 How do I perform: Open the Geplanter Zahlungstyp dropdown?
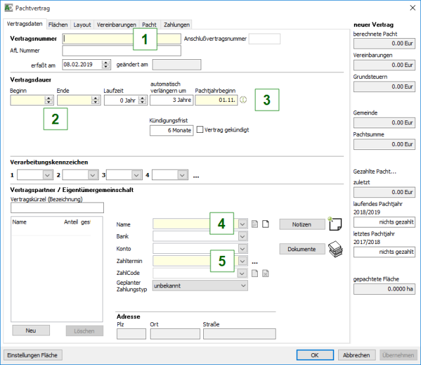[x=243, y=285]
